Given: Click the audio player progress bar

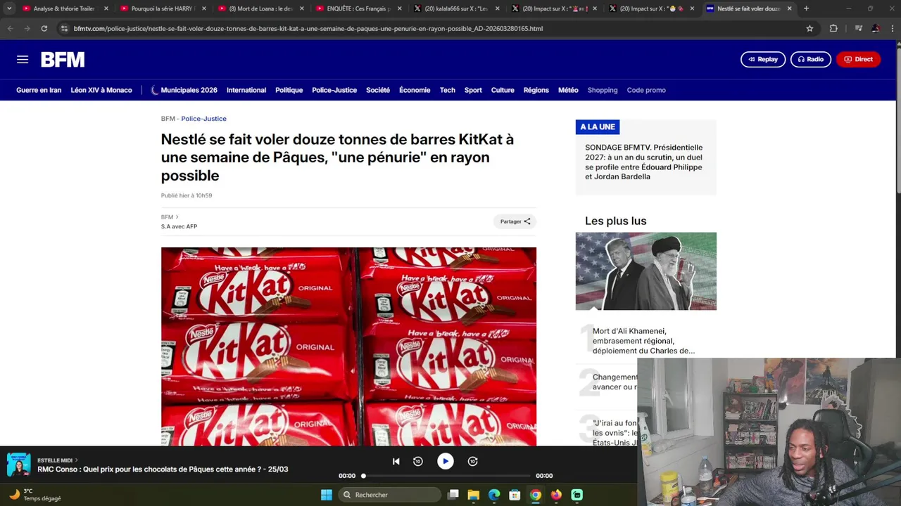Looking at the screenshot, I should tap(446, 476).
